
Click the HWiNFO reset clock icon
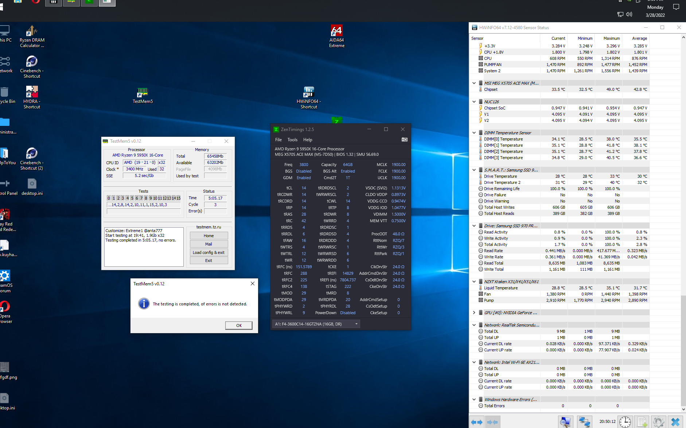click(x=625, y=422)
